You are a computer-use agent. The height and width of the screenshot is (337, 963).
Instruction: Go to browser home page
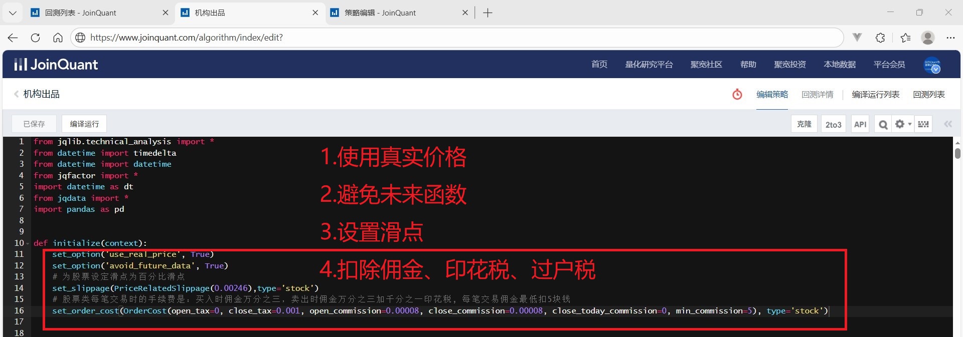[x=58, y=38]
